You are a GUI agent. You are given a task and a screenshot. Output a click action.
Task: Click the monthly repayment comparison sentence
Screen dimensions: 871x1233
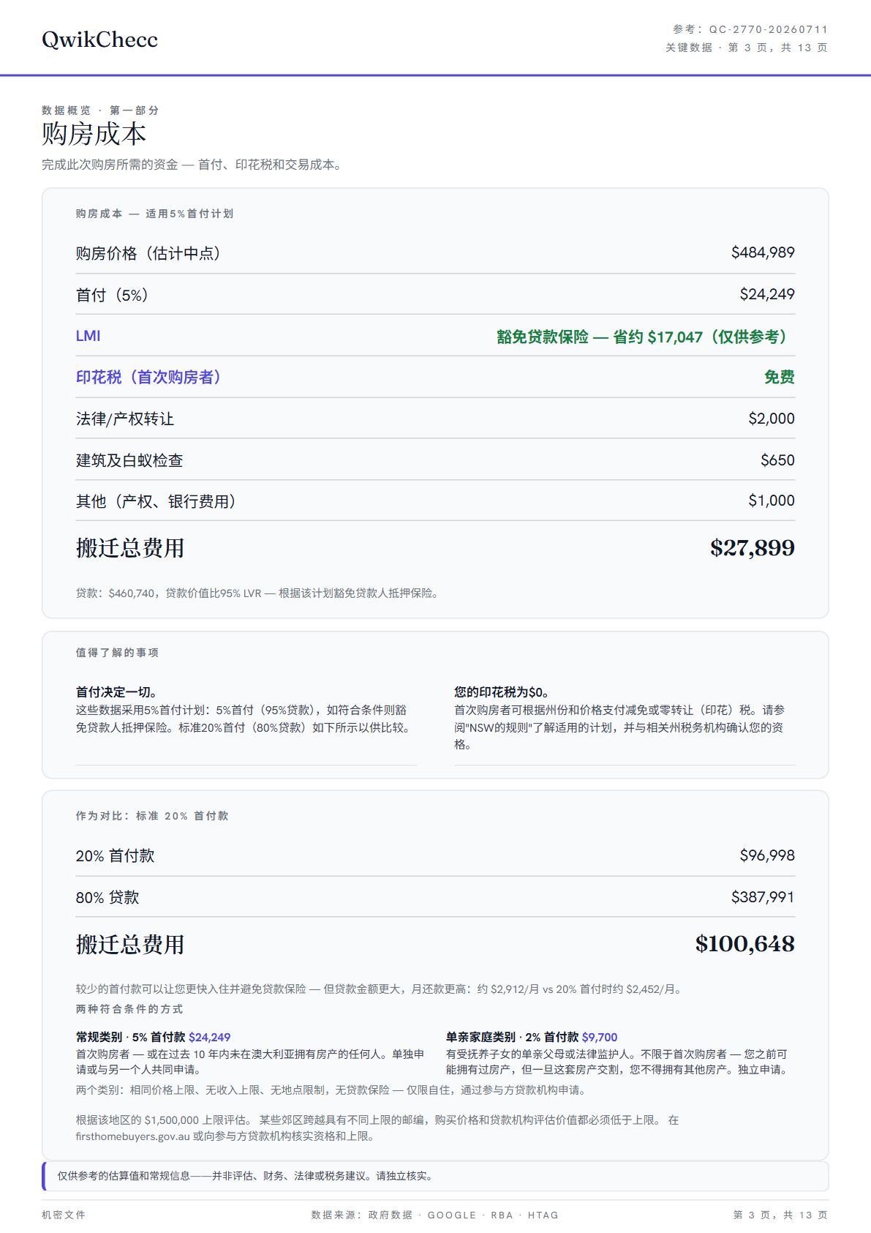381,989
